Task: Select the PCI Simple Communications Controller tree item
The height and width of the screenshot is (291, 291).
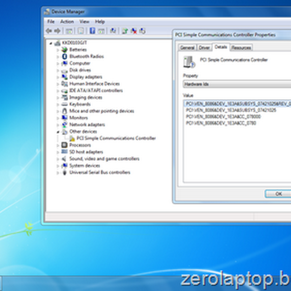Action: pos(116,138)
